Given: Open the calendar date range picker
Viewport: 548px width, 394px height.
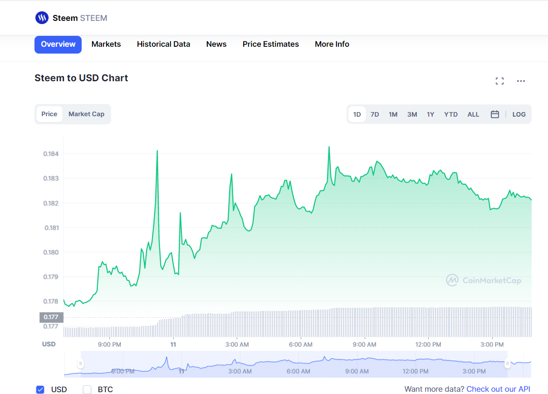Looking at the screenshot, I should tap(495, 114).
